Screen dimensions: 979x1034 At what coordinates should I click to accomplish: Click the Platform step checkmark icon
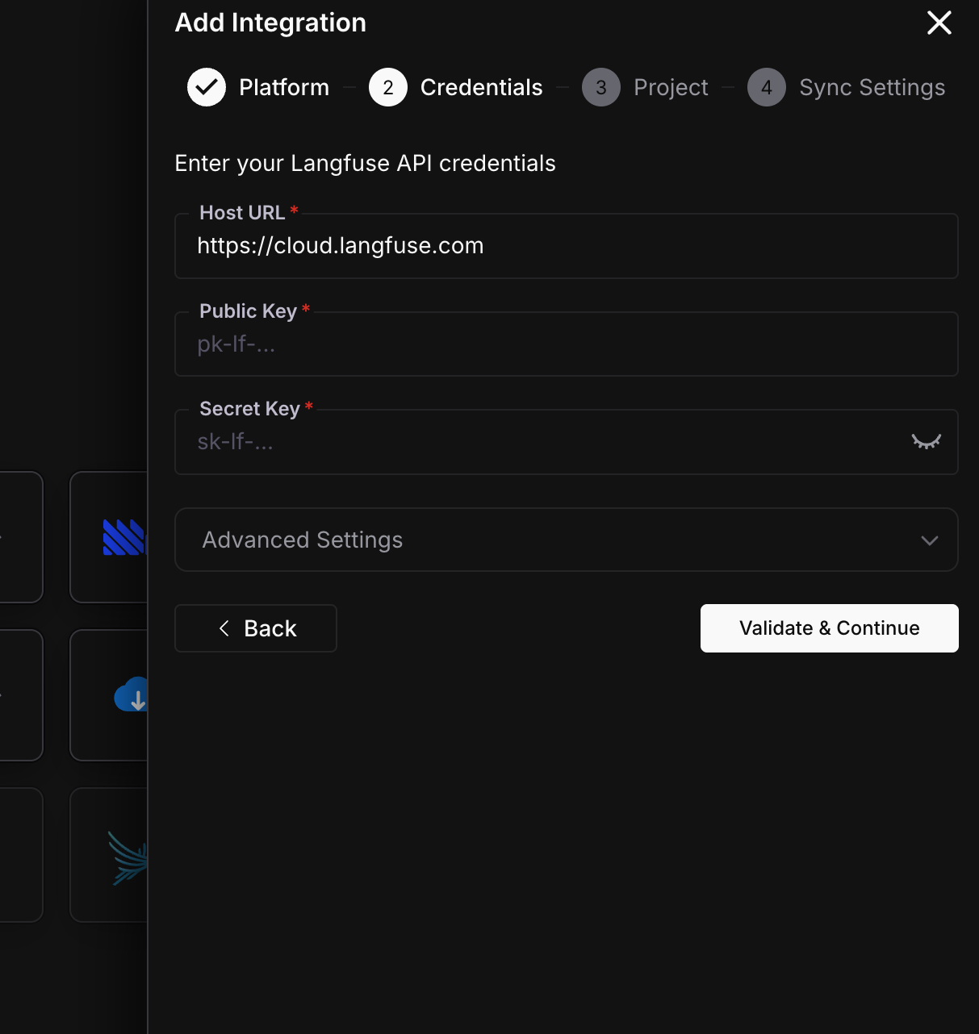tap(207, 87)
